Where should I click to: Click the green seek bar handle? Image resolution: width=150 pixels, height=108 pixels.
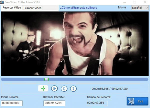click(46, 79)
